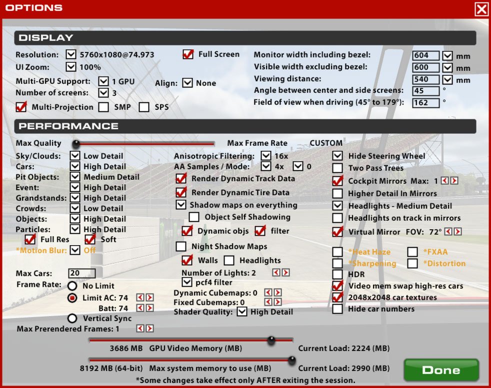This screenshot has height=388, width=491.
Task: Enable the HDR checkbox
Action: click(x=338, y=274)
